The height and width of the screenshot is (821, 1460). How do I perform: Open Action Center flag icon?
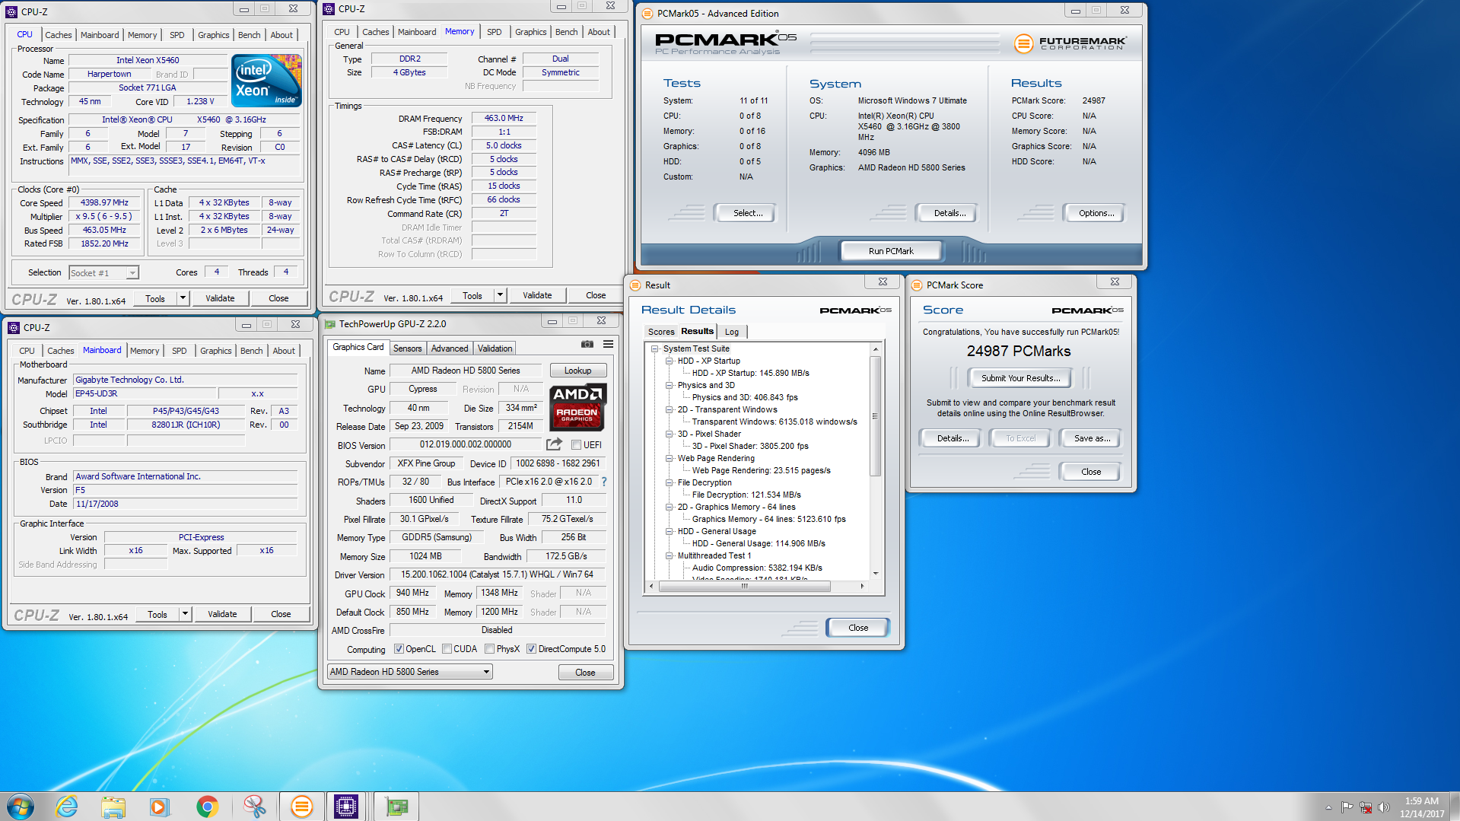coord(1347,807)
